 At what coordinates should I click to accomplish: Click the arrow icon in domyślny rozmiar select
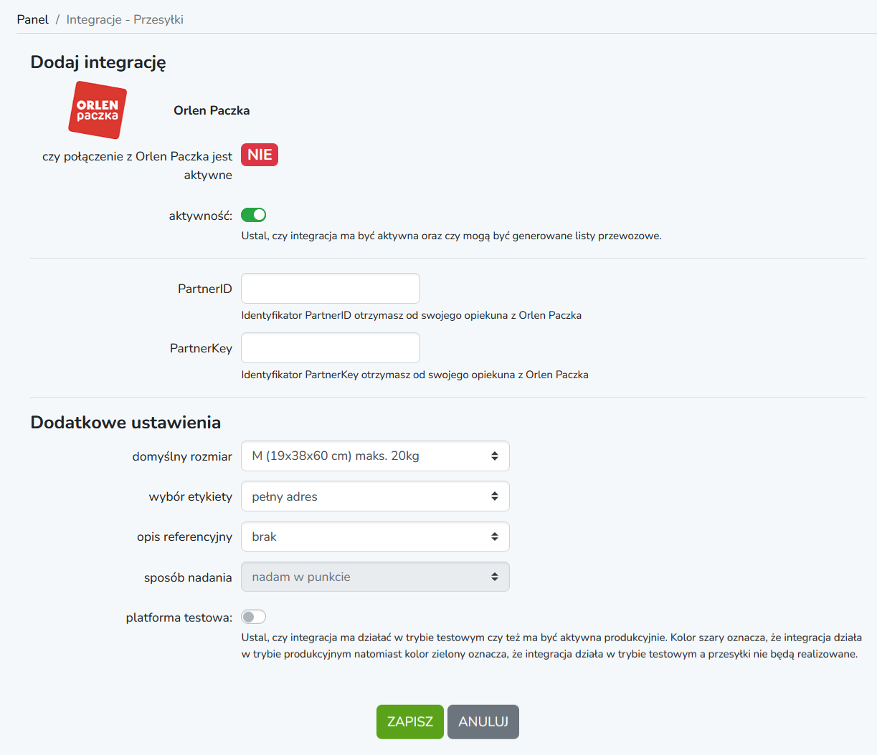tap(494, 456)
